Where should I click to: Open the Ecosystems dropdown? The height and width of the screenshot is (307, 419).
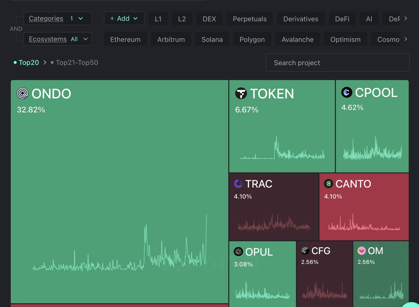tap(58, 39)
